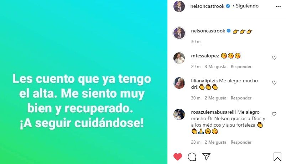Open mtessalopez profile picture
286x164 pixels.
pos(179,58)
